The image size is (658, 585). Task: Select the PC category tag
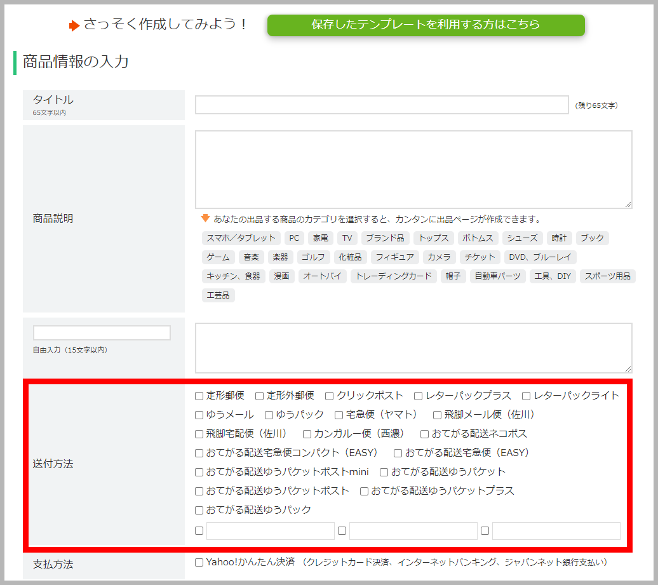(294, 238)
